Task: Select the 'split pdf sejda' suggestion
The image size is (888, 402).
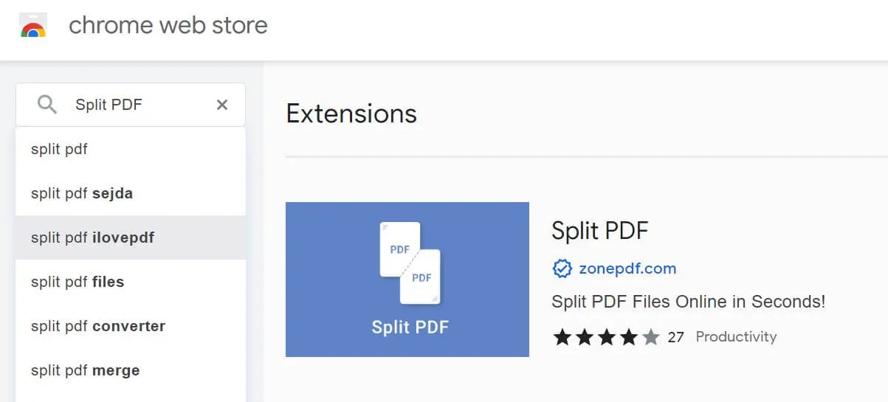Action: pos(82,193)
